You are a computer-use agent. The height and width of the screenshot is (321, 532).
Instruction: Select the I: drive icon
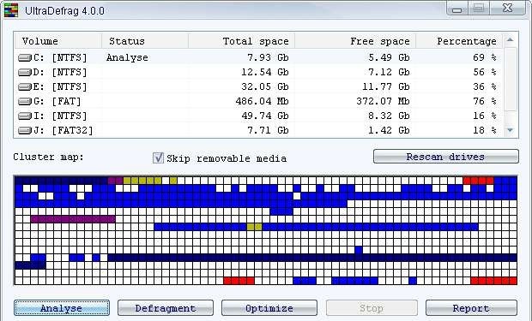(x=25, y=116)
